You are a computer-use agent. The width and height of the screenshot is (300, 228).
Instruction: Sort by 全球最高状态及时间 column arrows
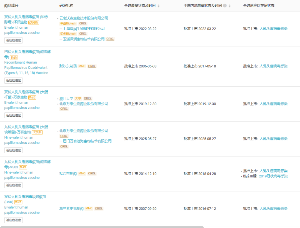coord(159,6)
